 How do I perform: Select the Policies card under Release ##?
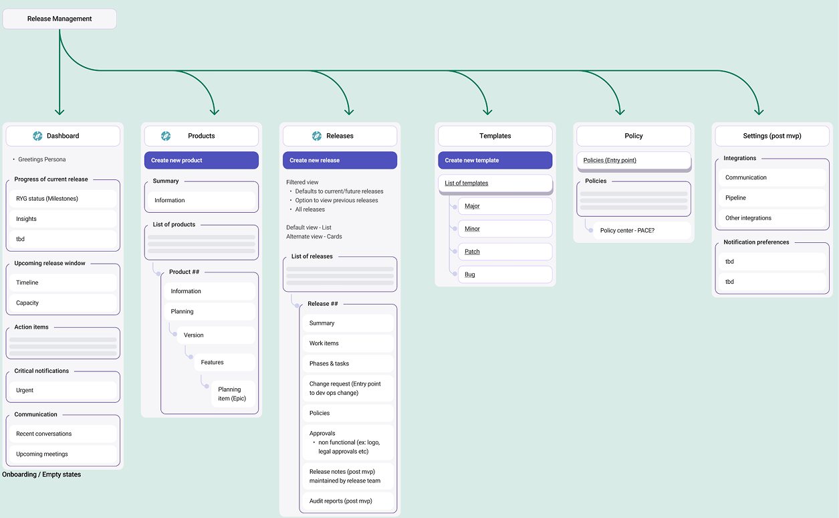coord(348,413)
